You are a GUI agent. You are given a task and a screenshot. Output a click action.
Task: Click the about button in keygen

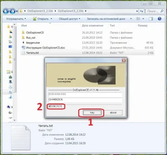113,113
